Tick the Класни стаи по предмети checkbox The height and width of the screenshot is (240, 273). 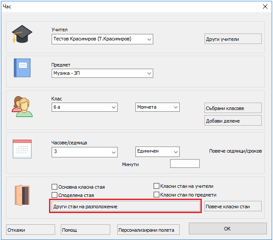pyautogui.click(x=157, y=195)
